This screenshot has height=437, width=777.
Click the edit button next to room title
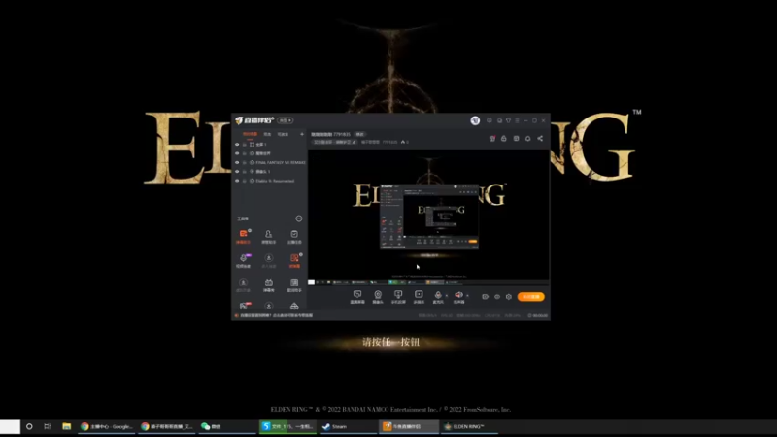click(360, 134)
